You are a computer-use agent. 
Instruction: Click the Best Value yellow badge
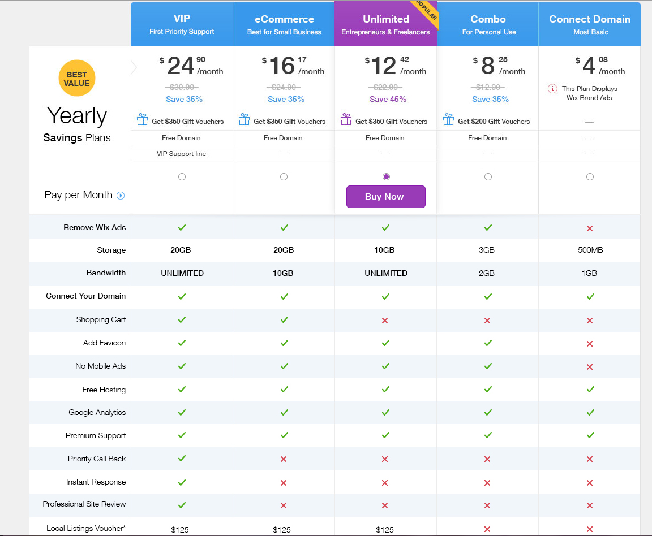[76, 79]
